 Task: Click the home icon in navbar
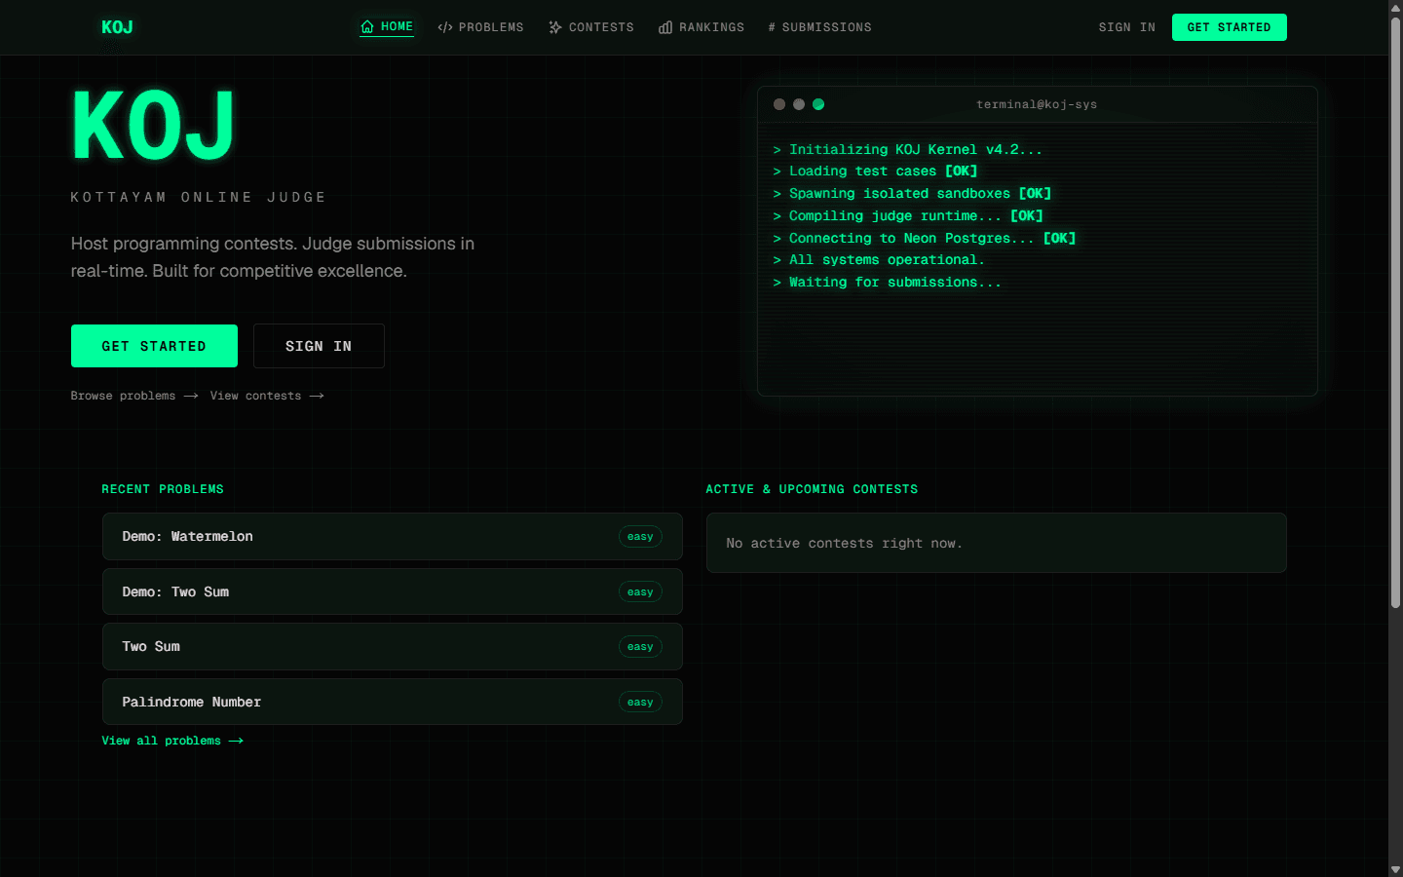tap(367, 27)
